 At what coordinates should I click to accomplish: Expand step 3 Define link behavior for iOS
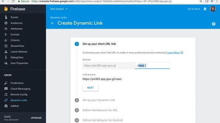(100, 110)
